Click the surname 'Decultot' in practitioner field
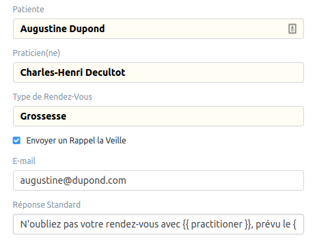317x246 pixels. point(105,72)
